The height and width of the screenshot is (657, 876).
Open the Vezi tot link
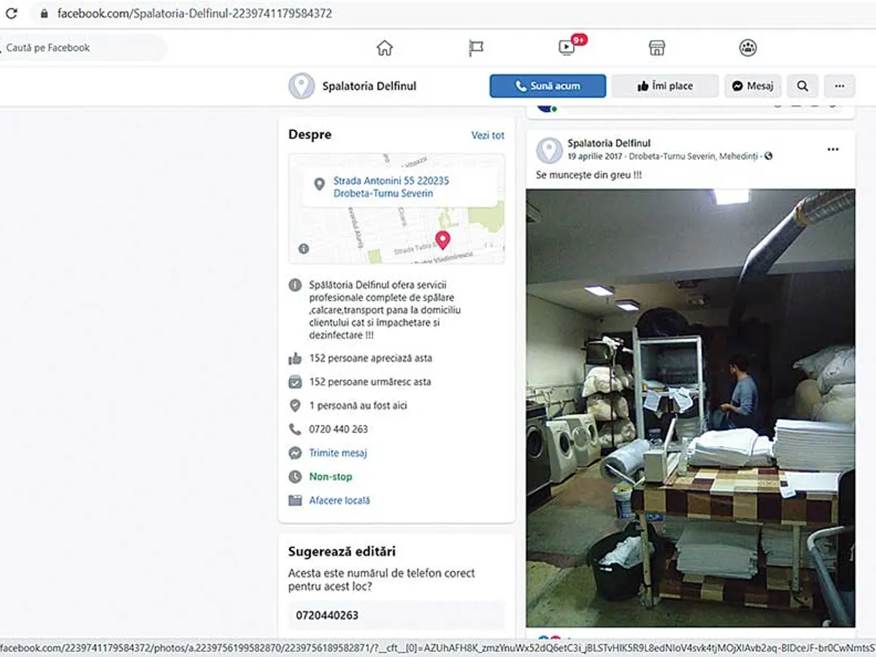(x=488, y=135)
